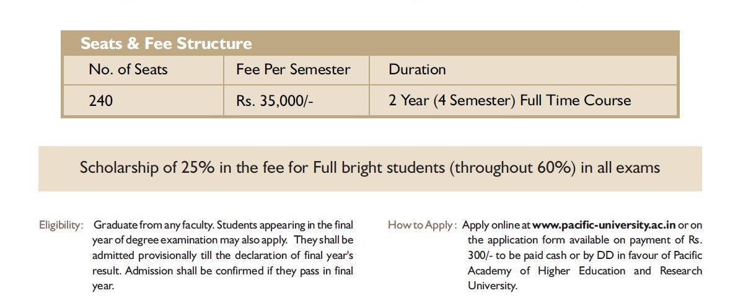The image size is (743, 306).
Task: Select the No. of Seats column heading
Action: point(128,69)
